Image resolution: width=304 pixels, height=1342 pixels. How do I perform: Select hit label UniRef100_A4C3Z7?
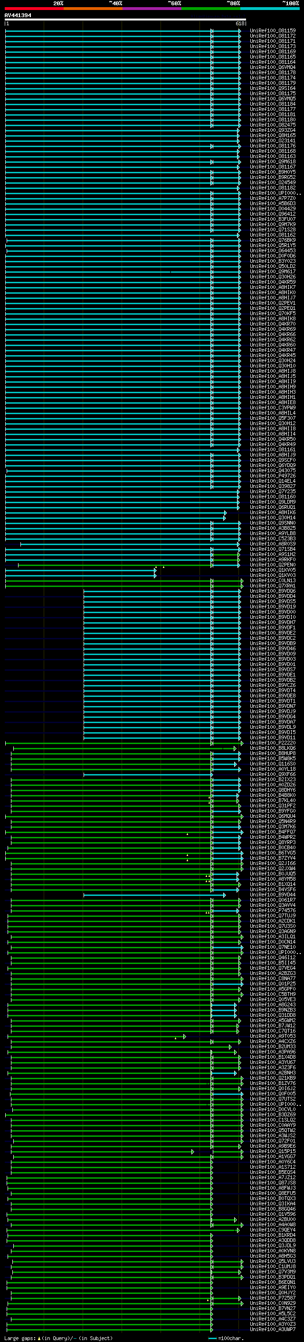click(273, 1319)
